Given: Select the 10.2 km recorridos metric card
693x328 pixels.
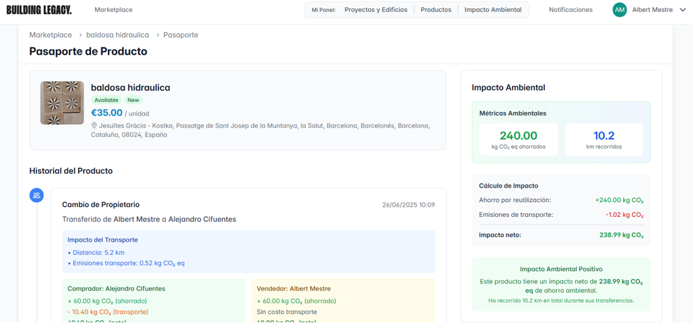Looking at the screenshot, I should [x=604, y=140].
